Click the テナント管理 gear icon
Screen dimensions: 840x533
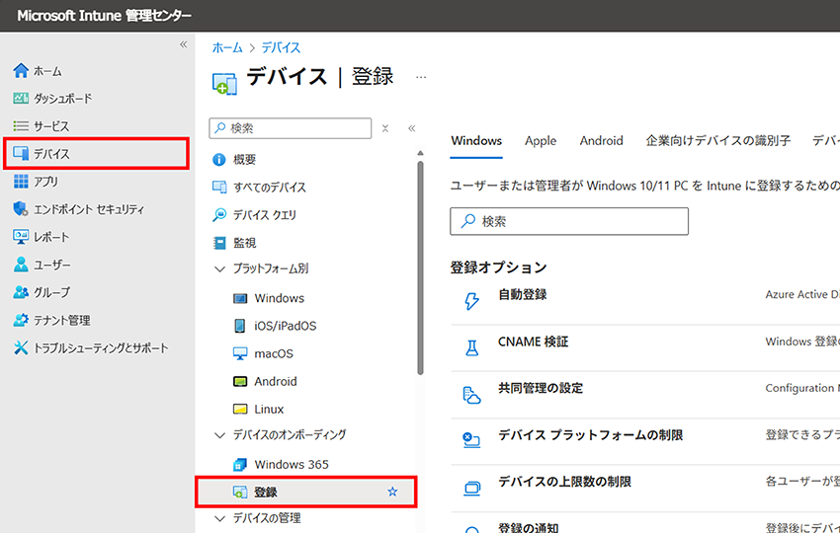coord(21,320)
